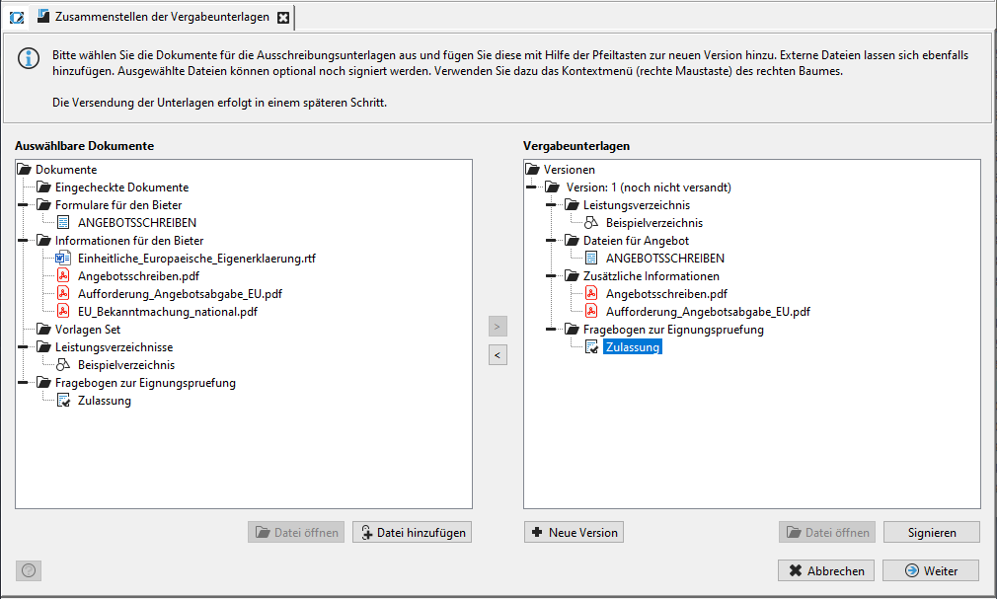This screenshot has height=599, width=997.
Task: Collapse the Leistungsverzeichnis node on right
Action: pos(551,204)
